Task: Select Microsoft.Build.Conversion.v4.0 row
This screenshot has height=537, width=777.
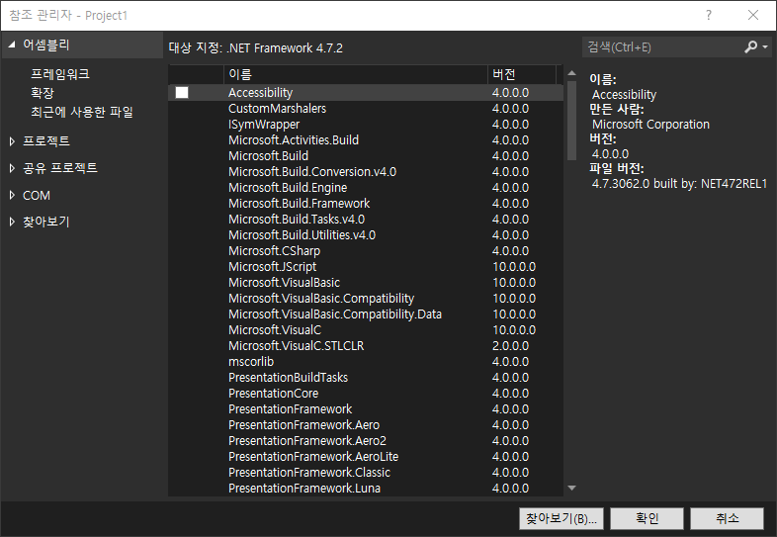Action: coord(366,172)
